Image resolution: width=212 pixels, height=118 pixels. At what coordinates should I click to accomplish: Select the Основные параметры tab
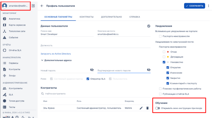[x=58, y=17]
